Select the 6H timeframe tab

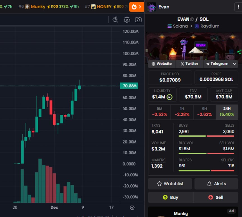pyautogui.click(x=205, y=112)
